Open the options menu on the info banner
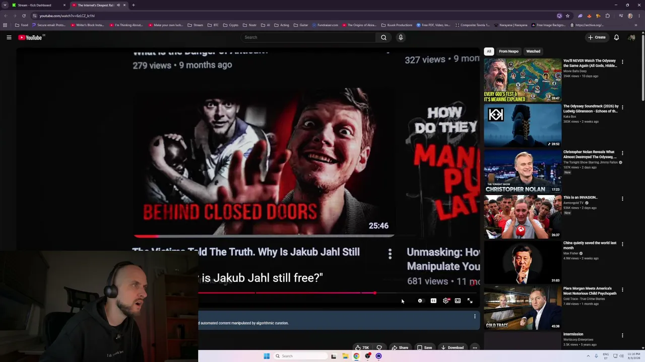645x362 pixels. click(475, 316)
